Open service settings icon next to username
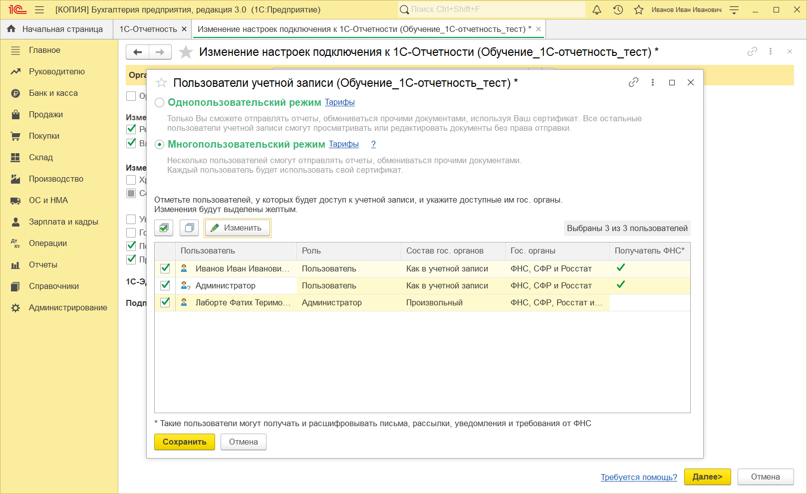The height and width of the screenshot is (494, 807). [734, 9]
